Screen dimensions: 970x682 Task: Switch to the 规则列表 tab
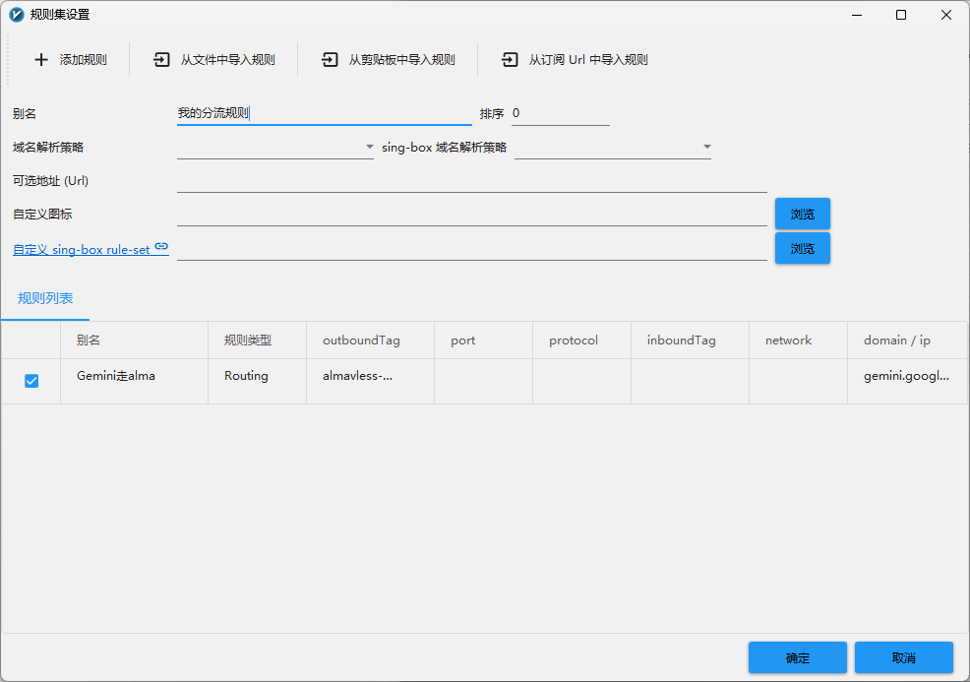pyautogui.click(x=45, y=298)
